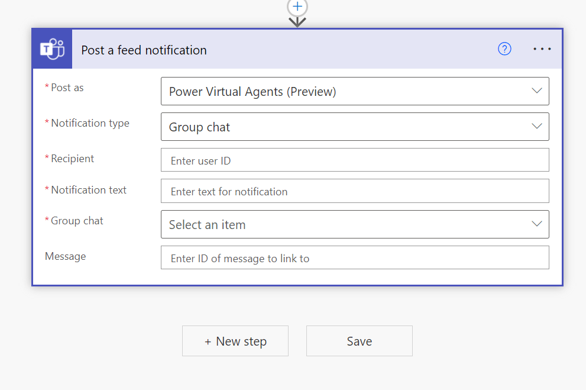Expand the Post as dropdown chevron
The width and height of the screenshot is (586, 390).
536,91
